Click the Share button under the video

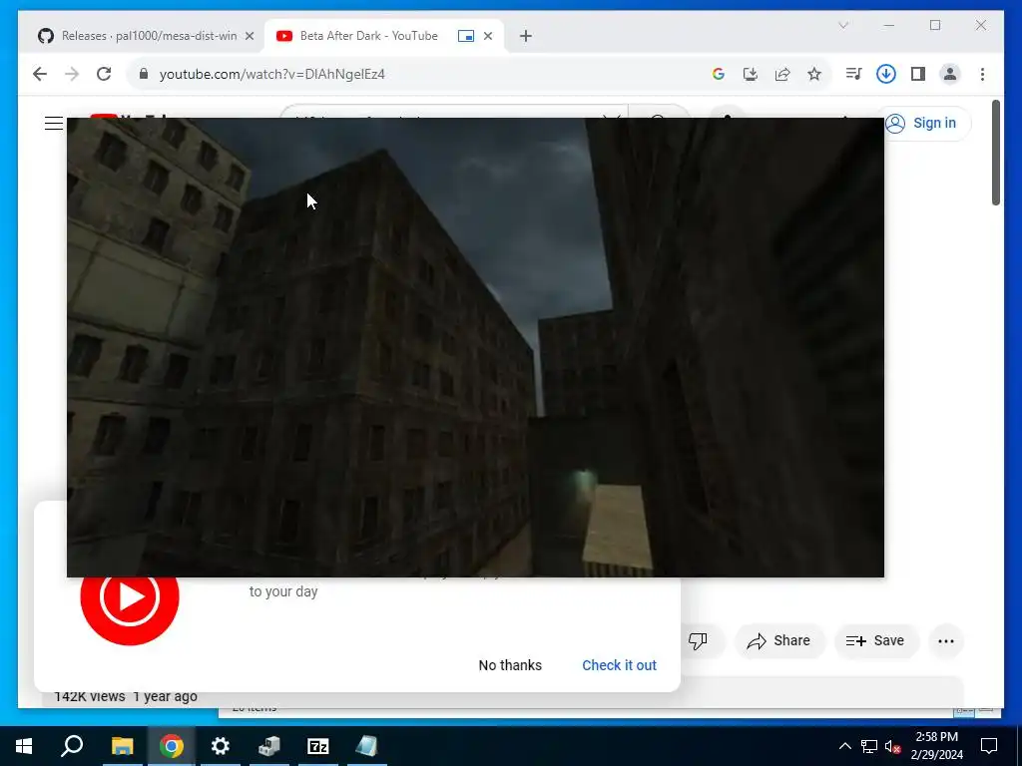click(779, 641)
